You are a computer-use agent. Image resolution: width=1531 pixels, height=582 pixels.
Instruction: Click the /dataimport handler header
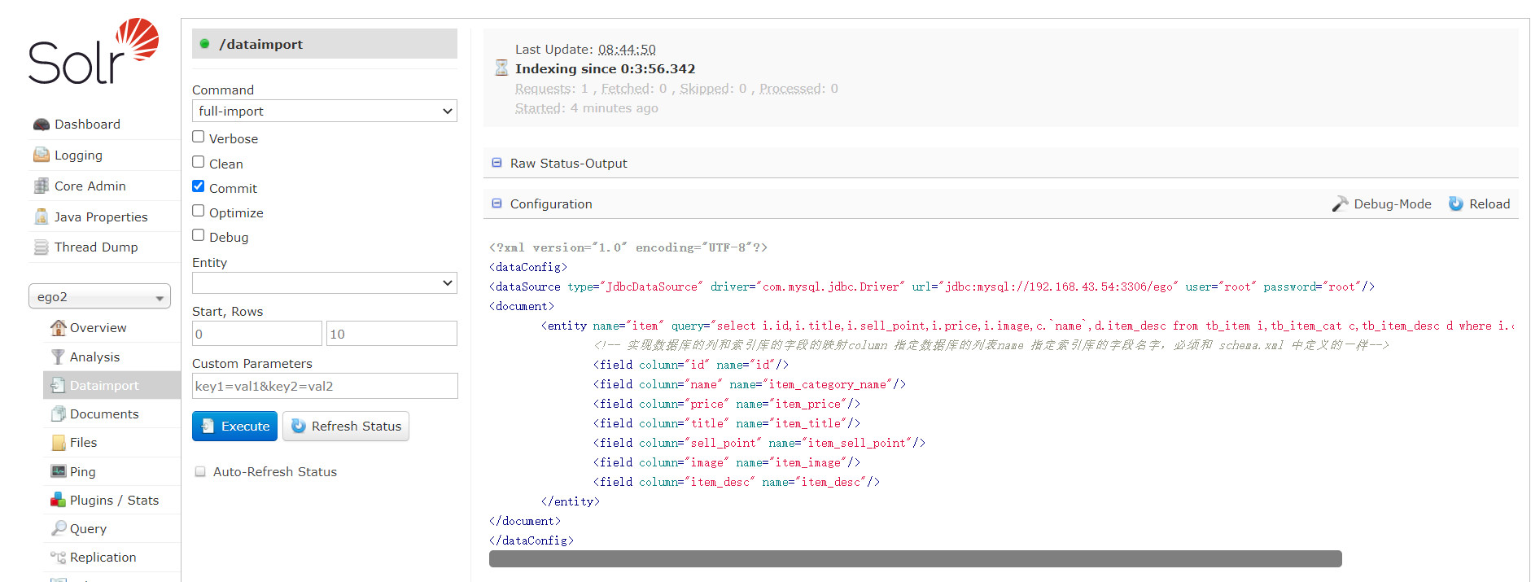pos(325,44)
